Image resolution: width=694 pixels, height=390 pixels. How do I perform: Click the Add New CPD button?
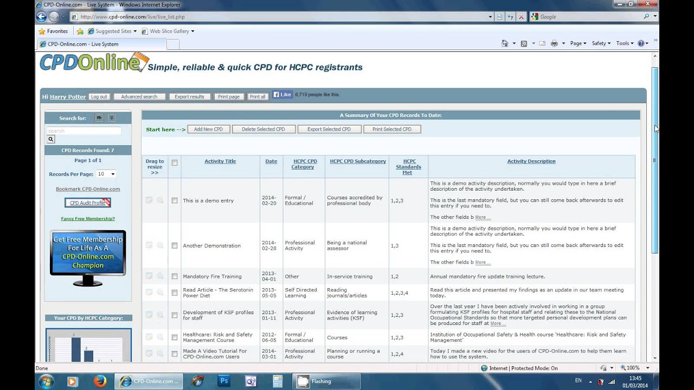tap(209, 129)
